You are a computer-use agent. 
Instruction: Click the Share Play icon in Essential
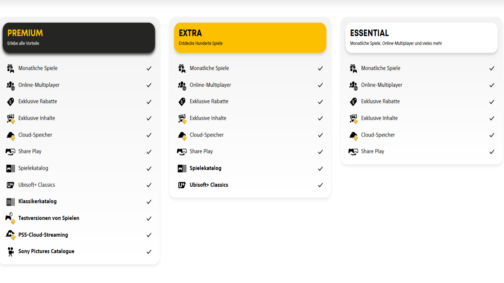tap(353, 152)
